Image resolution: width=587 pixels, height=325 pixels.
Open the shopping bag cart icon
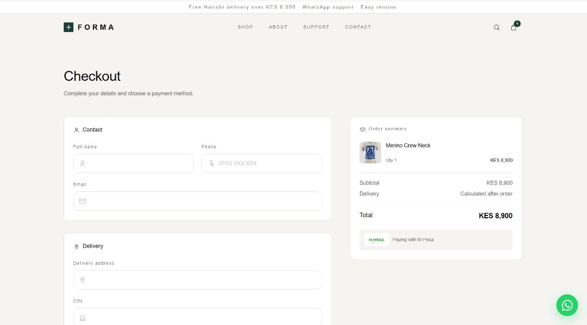tap(514, 28)
